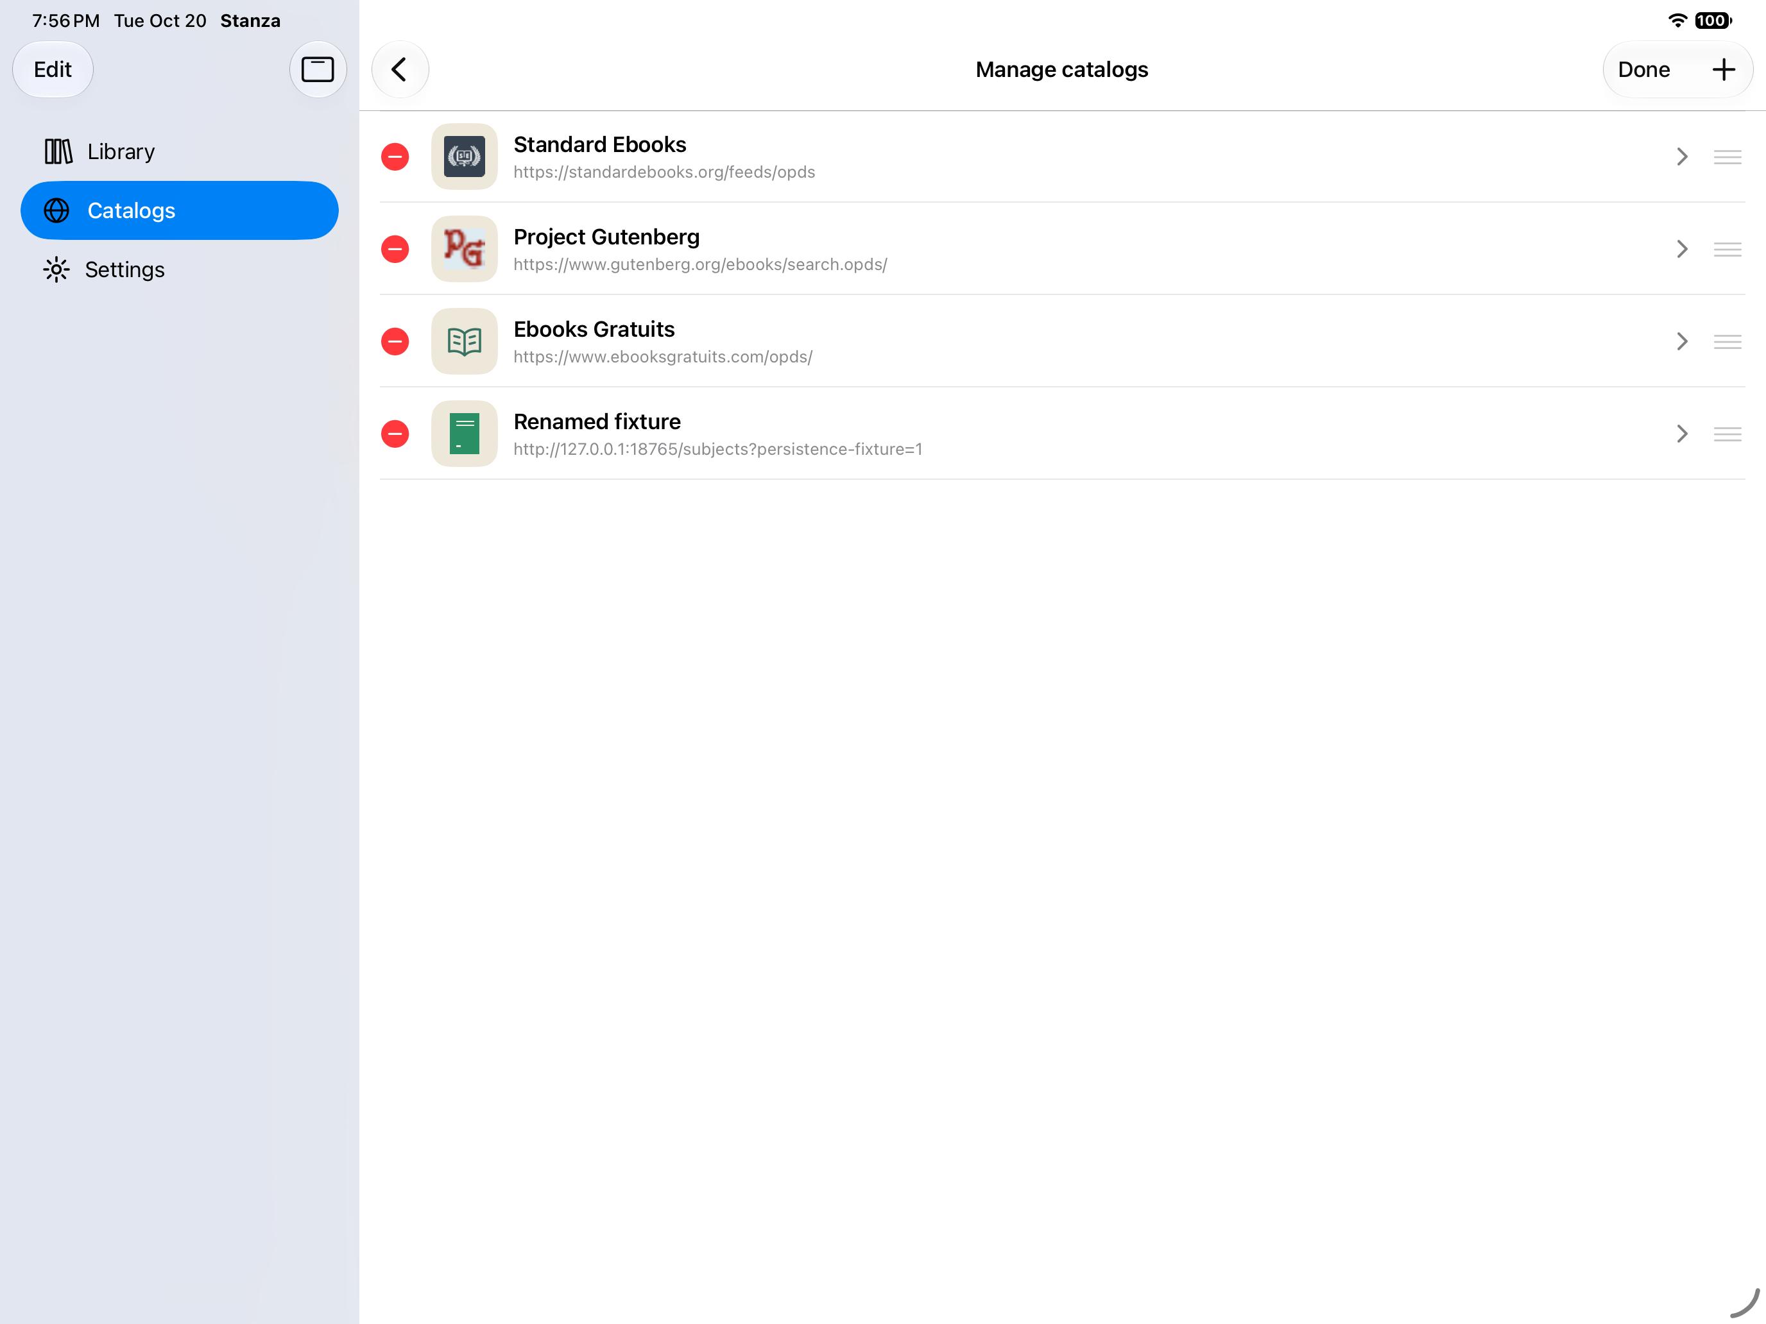The image size is (1766, 1324).
Task: Tap the red delete button for Project Gutenberg
Action: tap(395, 249)
